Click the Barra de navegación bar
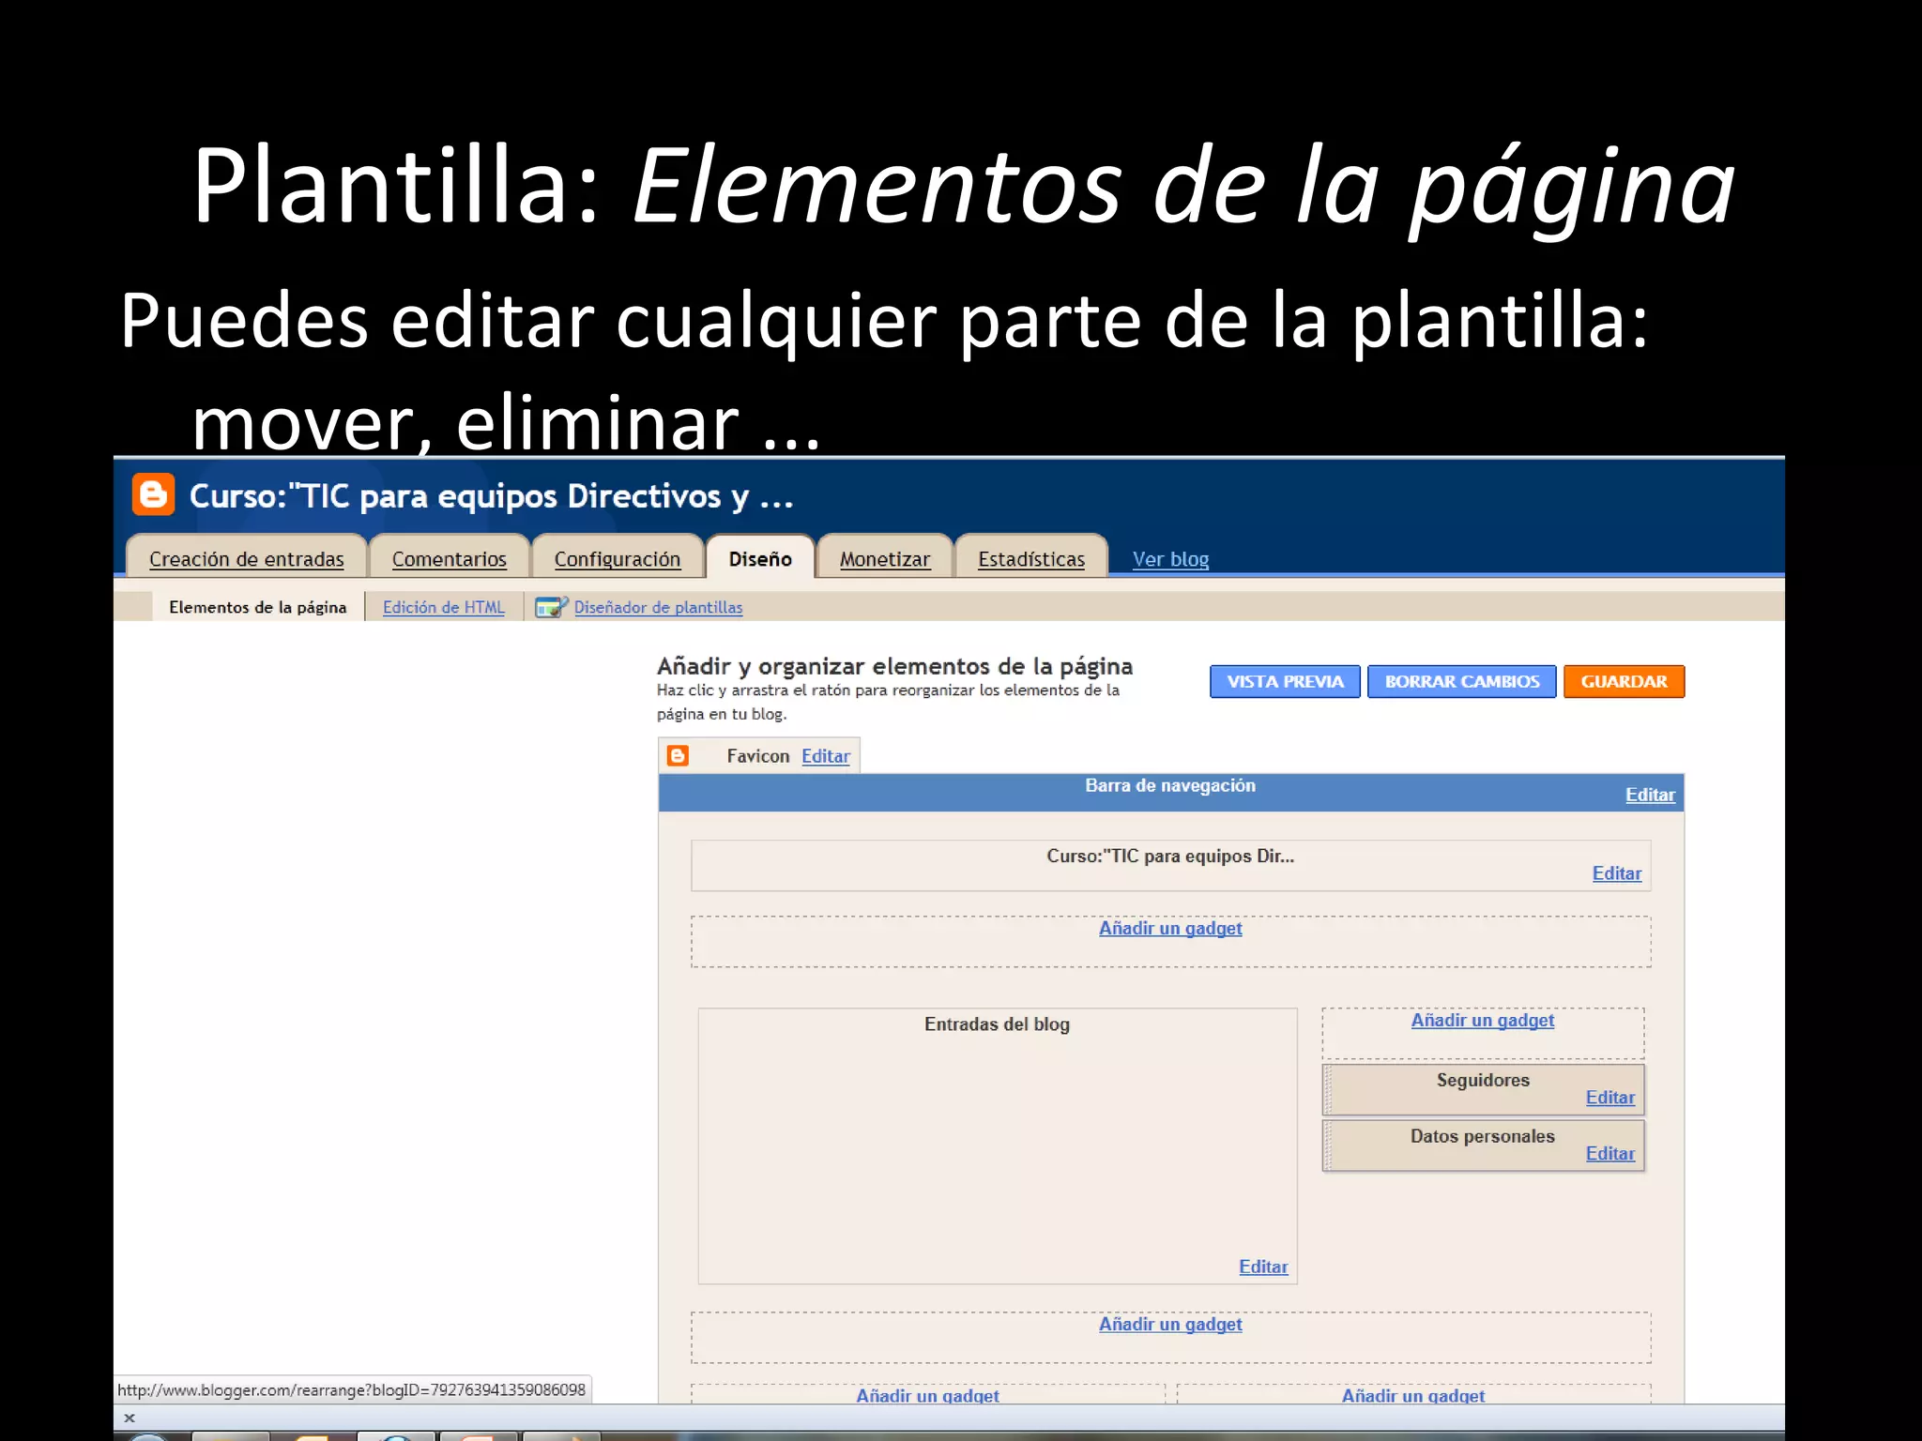Screen dimensions: 1922x1441 coord(1170,793)
